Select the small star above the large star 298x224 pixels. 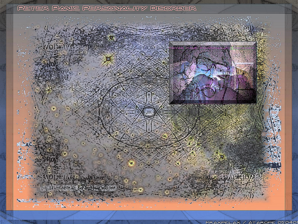click(111, 37)
